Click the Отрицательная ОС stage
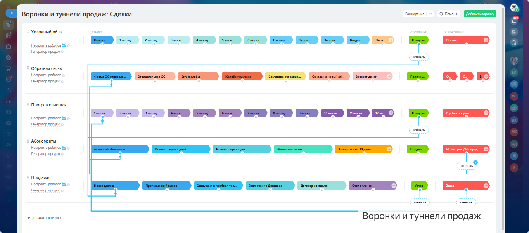Screen dimensions: 529x233 pyautogui.click(x=155, y=77)
